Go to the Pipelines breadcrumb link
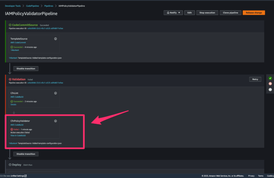Viewport: 274px width, 178px height. 48,6
